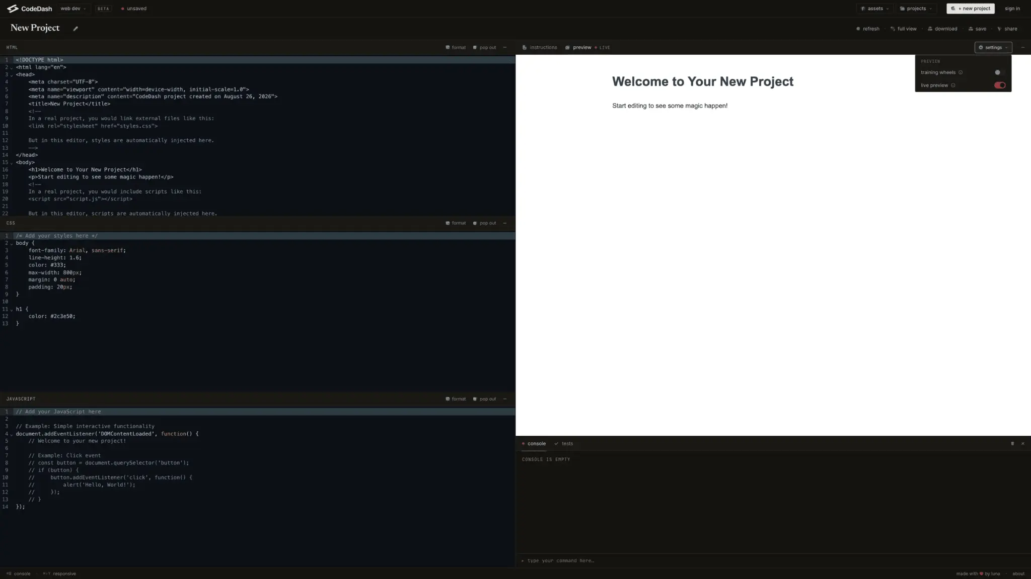
Task: Pop out the JavaScript editor
Action: (484, 399)
